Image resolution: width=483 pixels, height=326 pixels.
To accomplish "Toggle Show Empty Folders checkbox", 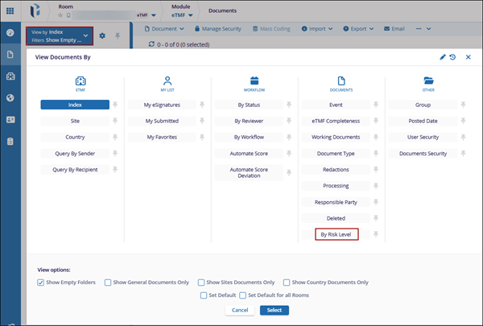I will pos(41,283).
